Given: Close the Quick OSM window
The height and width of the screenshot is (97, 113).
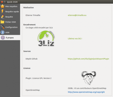Looking at the screenshot, I should [x=2, y=2].
